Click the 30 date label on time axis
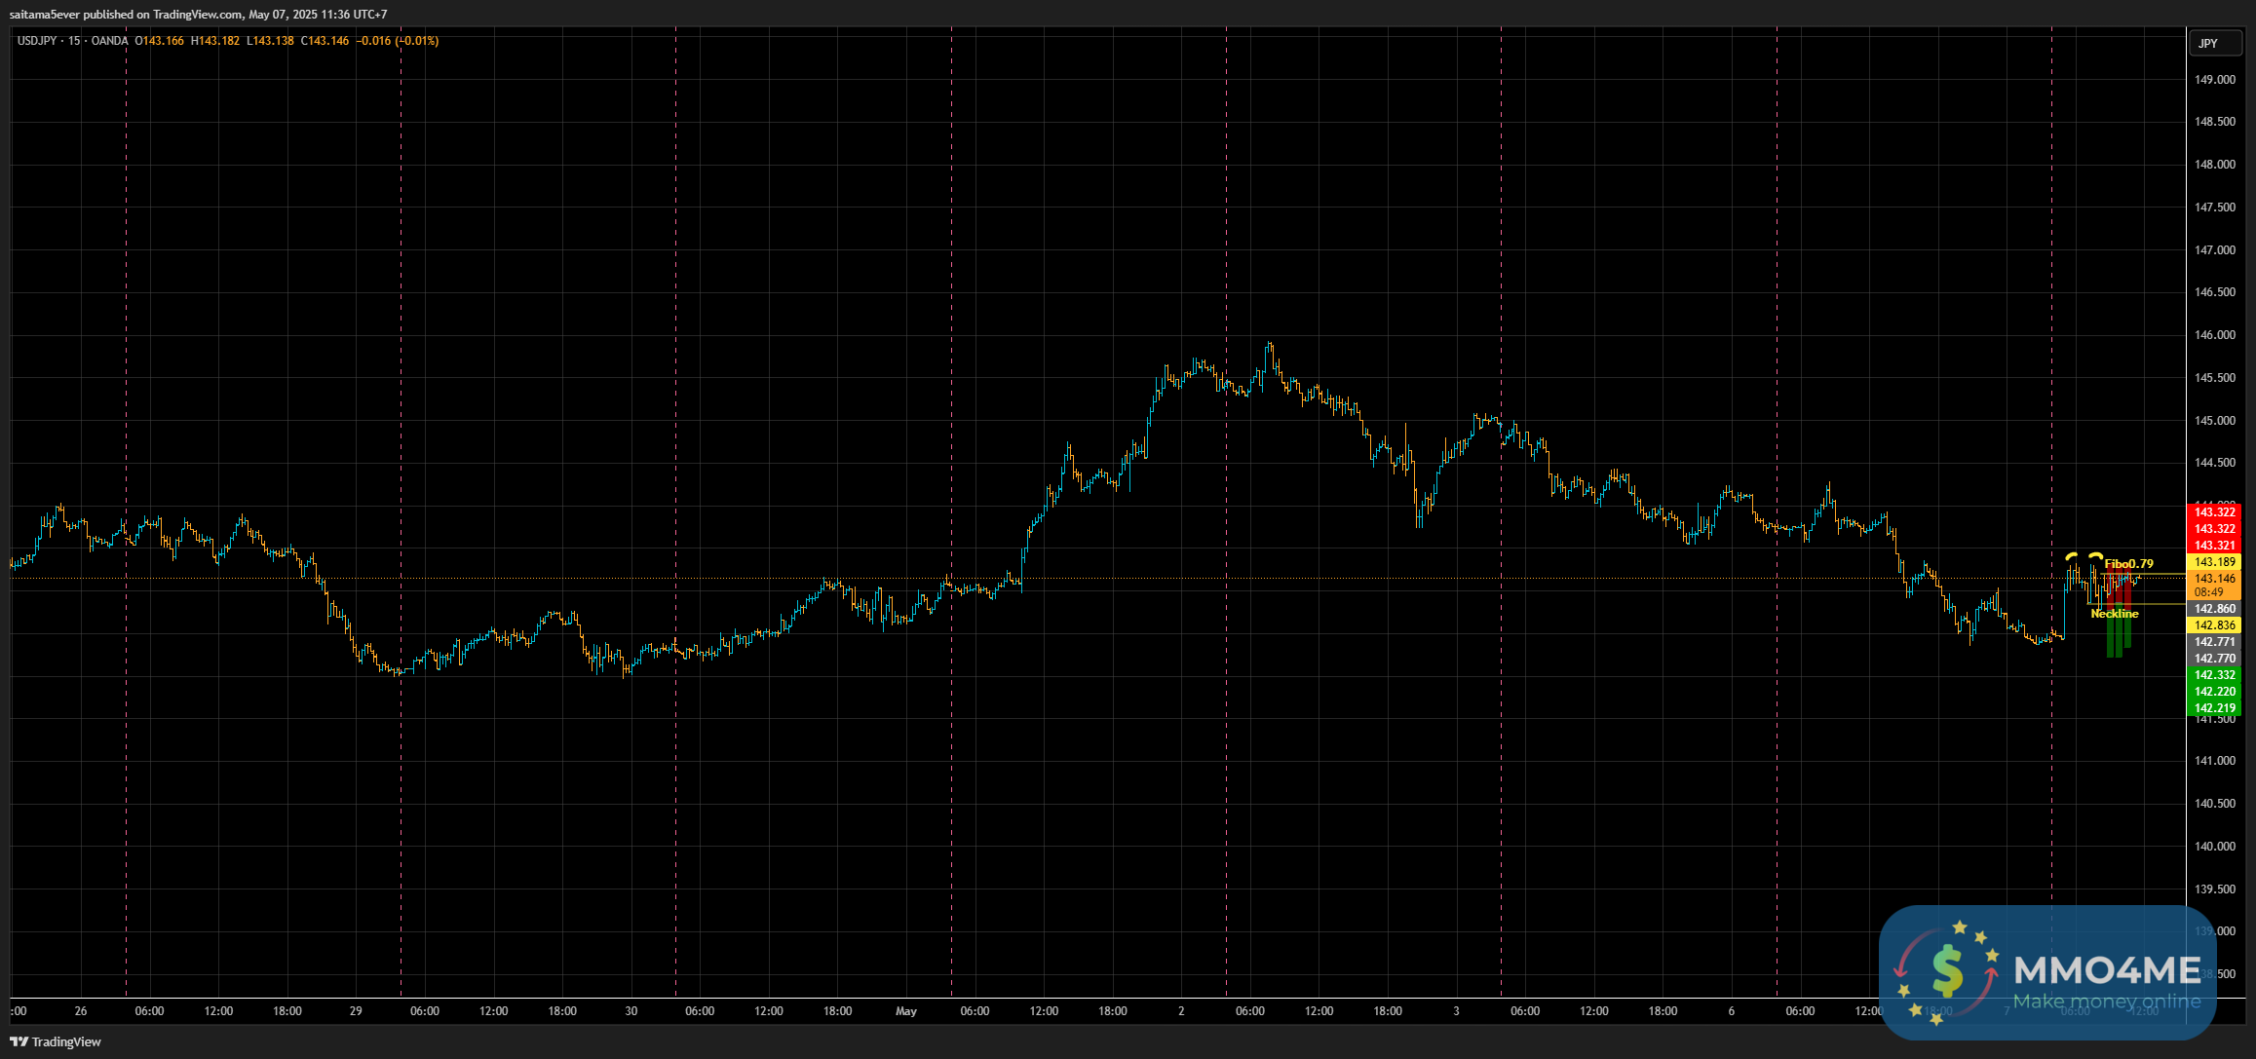The image size is (2256, 1059). (x=631, y=1011)
